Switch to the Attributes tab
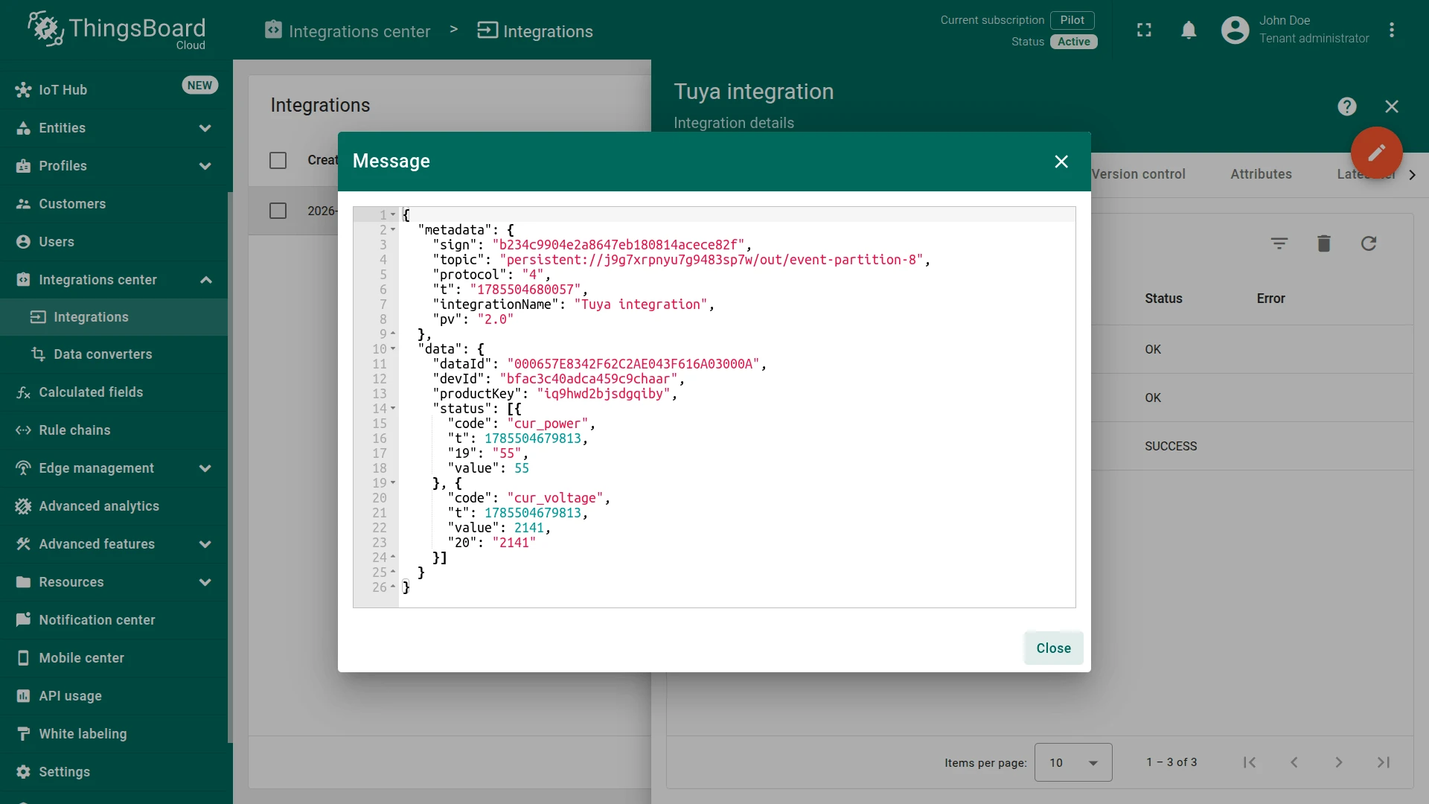Screen dimensions: 1429x804 (x=1260, y=174)
